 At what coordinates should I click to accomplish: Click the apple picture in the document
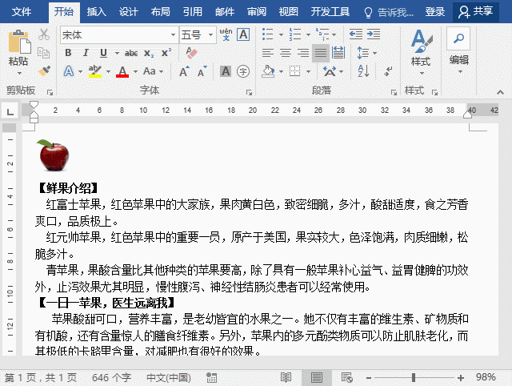(53, 155)
